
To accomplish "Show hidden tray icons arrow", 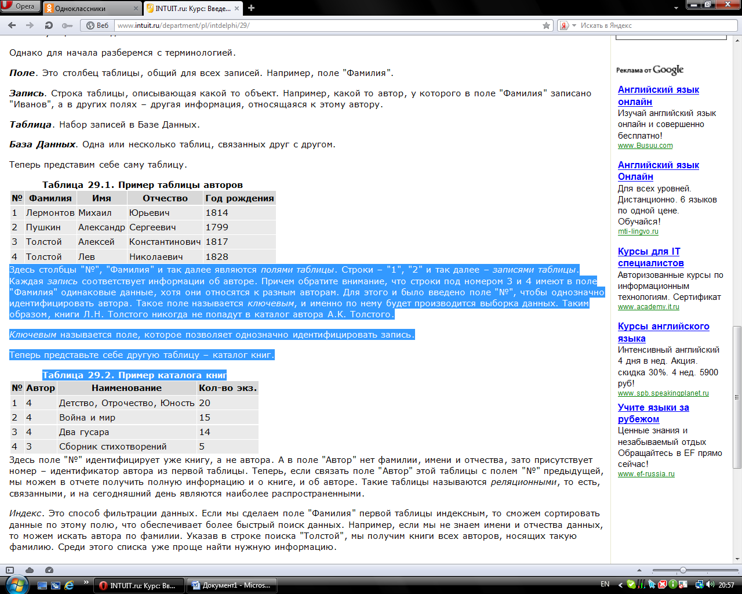I will coord(620,585).
